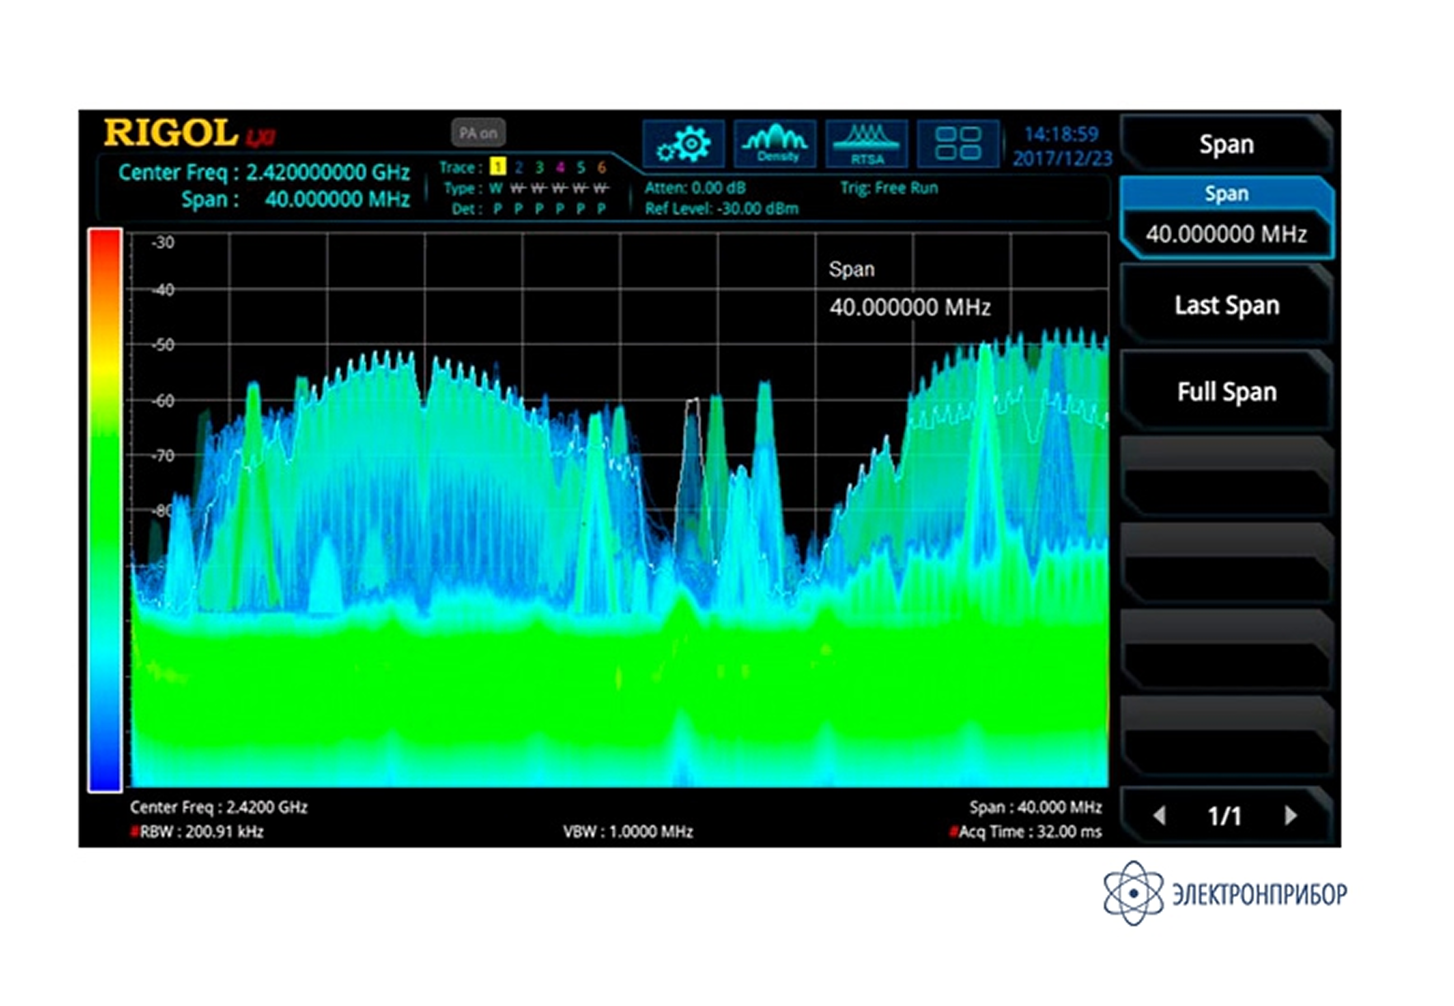
Task: Toggle the PA on preamplifier indicator
Action: [478, 134]
